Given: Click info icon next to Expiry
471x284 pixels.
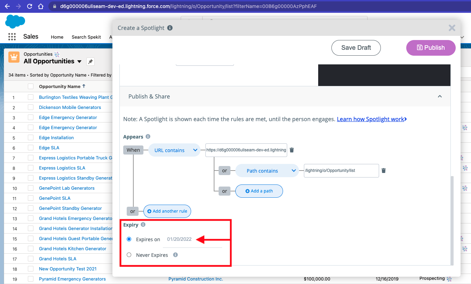Looking at the screenshot, I should coord(143,224).
